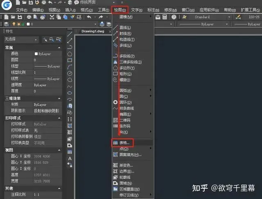Click the Plot printer icon in the standard toolbar
This screenshot has height=199, width=262.
tap(29, 17)
